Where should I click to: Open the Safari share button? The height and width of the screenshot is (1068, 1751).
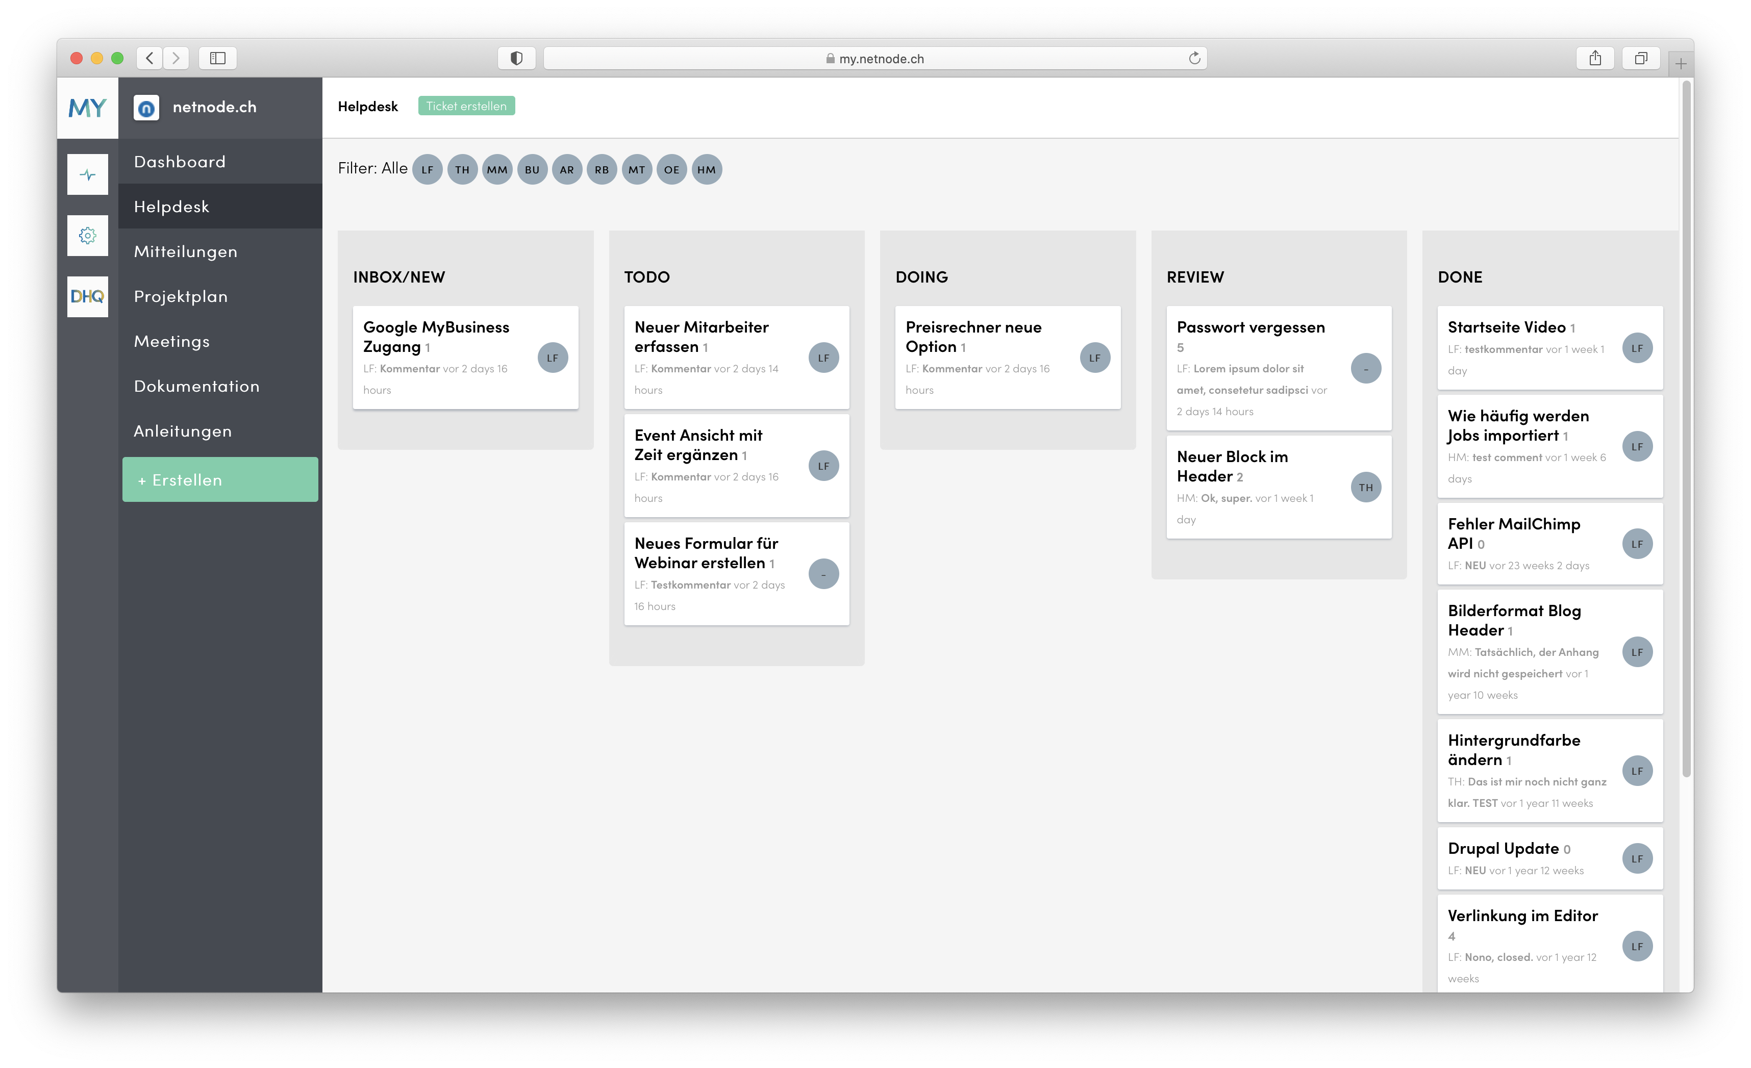point(1595,58)
